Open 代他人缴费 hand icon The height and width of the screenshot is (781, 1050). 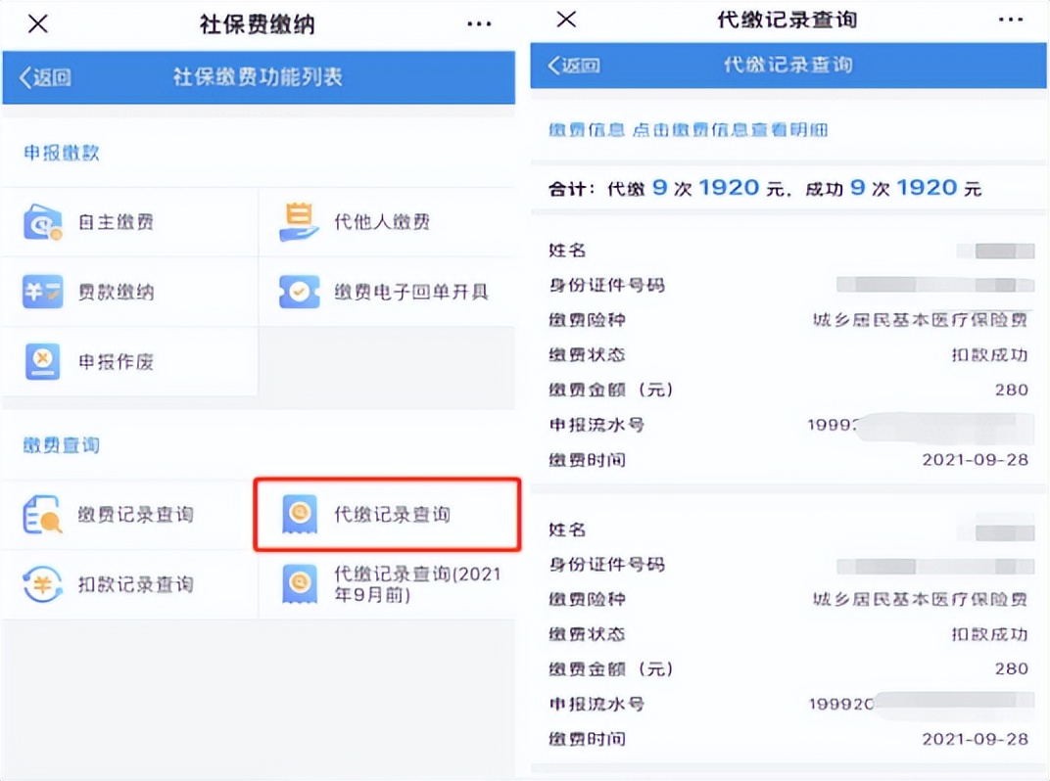(299, 222)
